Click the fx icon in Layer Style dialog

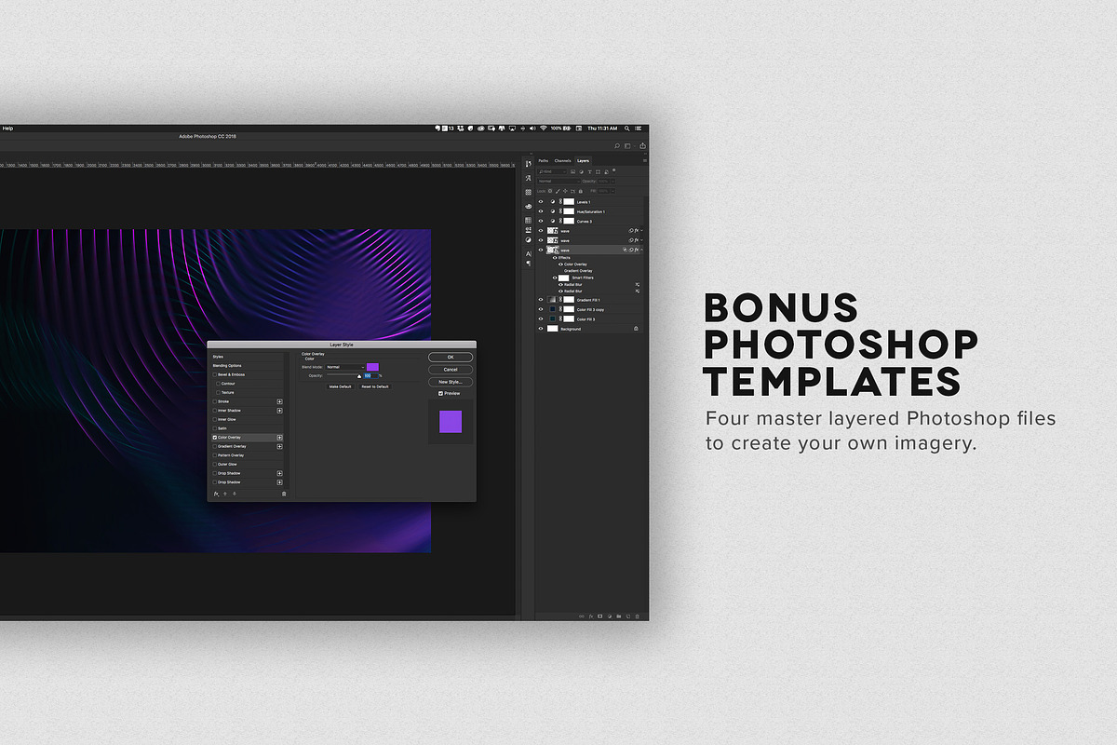216,494
